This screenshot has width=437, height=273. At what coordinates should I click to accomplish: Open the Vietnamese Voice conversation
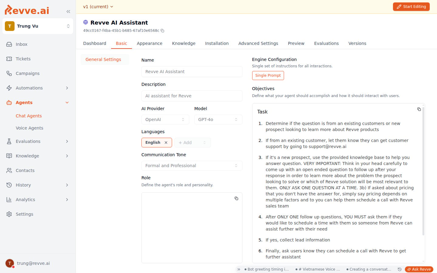click(318, 269)
